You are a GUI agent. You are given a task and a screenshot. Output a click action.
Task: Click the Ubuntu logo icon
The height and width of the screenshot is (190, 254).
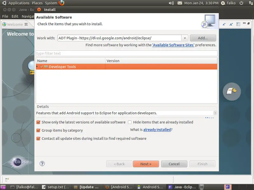click(x=4, y=3)
